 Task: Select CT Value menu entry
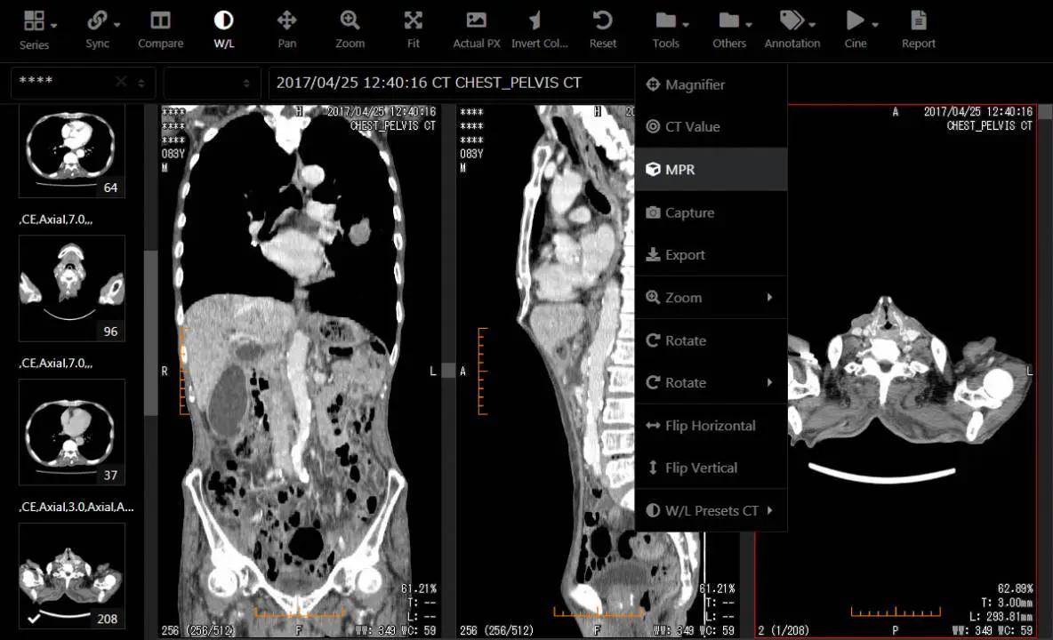[x=711, y=127]
